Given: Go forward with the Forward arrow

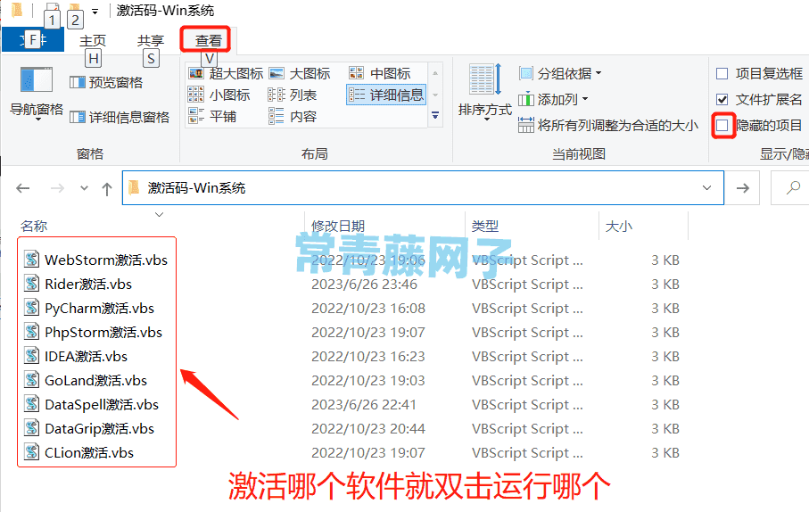Looking at the screenshot, I should 57,188.
